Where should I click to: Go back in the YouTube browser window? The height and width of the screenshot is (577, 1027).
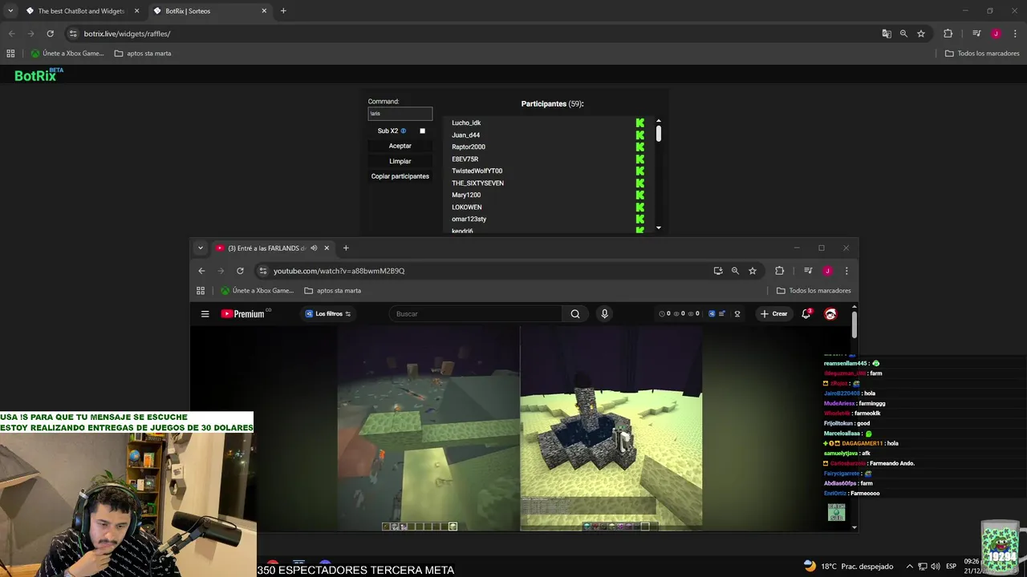[201, 271]
